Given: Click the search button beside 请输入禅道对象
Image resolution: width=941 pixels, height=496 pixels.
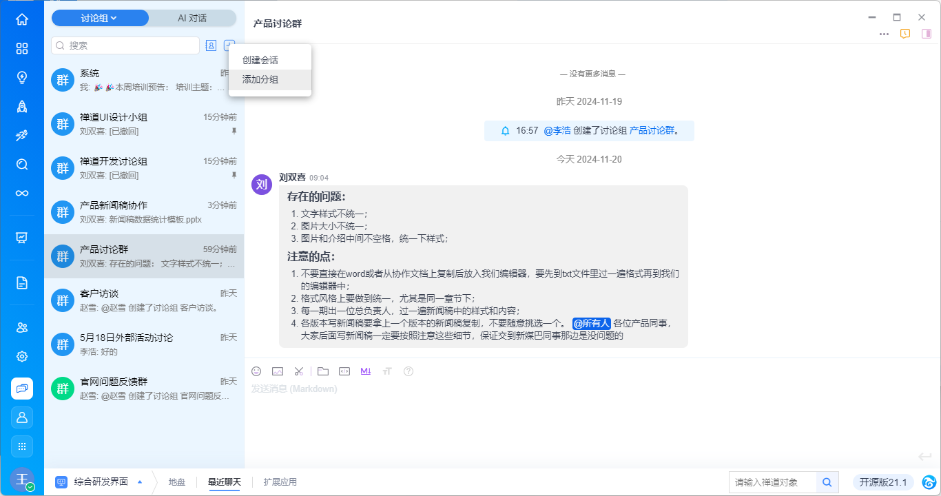Looking at the screenshot, I should click(x=827, y=482).
